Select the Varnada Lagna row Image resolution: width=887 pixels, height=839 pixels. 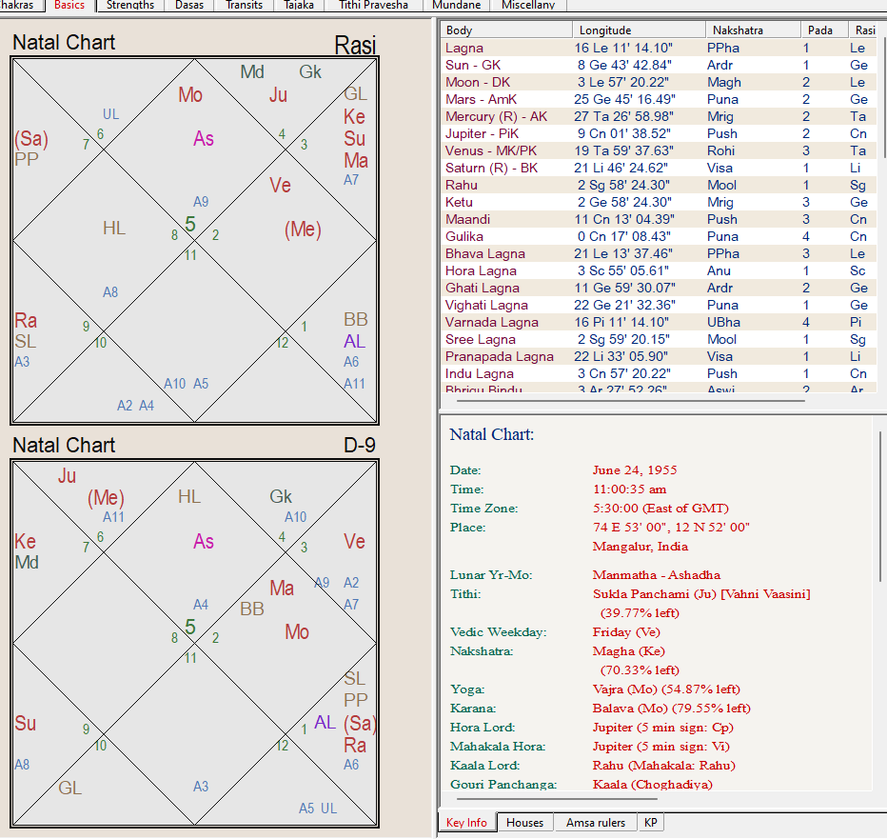pos(659,322)
